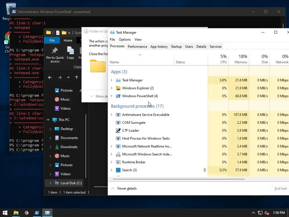Click the Microsoft Network Realtime Inspection icon
289x217 pixels.
pyautogui.click(x=118, y=147)
